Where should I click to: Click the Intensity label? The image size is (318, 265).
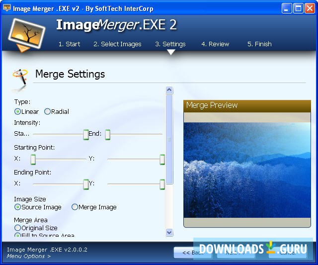(27, 123)
